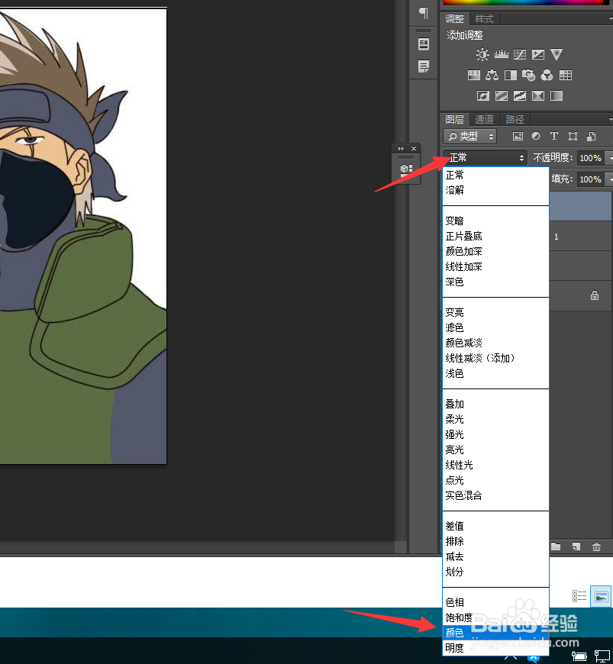Add a Color Lookup adjustment

(566, 76)
